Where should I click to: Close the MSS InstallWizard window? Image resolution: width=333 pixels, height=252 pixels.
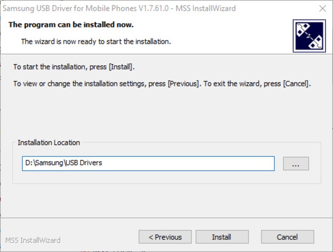(323, 8)
